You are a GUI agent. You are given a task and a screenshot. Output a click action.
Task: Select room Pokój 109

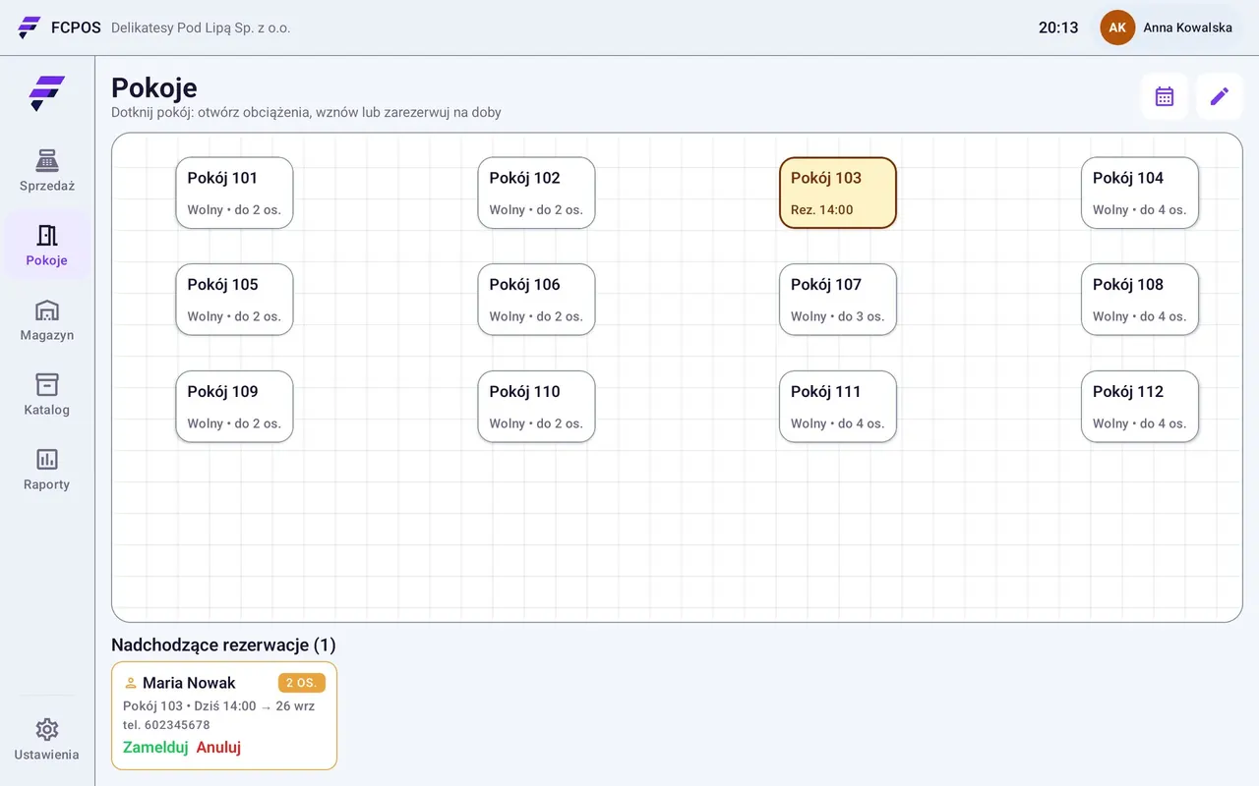(234, 407)
